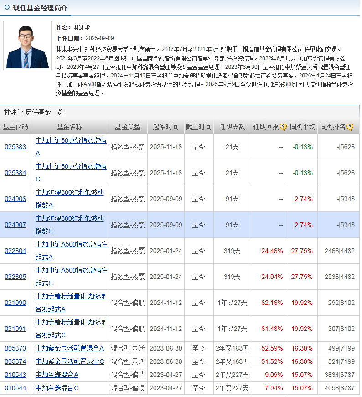362x397 pixels.
Task: Click the 9.09% return of 中加科鑫混合A
Action: click(x=274, y=375)
